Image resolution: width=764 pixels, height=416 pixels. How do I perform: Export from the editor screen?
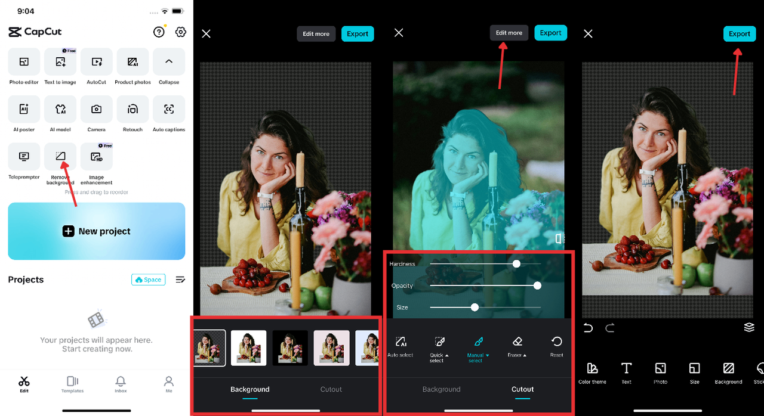[740, 34]
